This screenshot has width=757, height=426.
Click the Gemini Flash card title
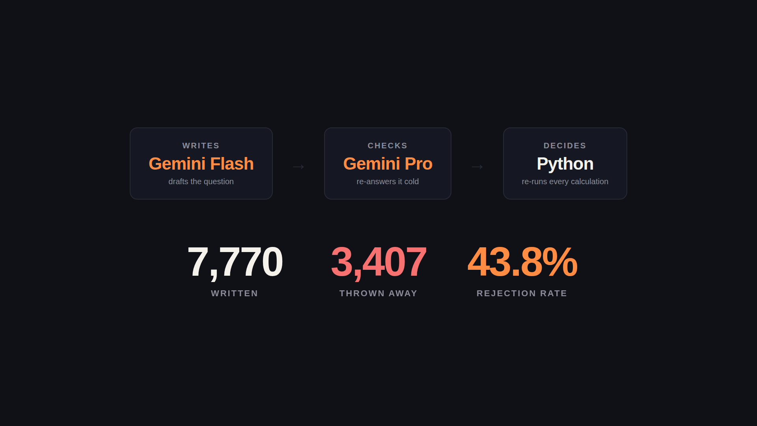tap(201, 164)
